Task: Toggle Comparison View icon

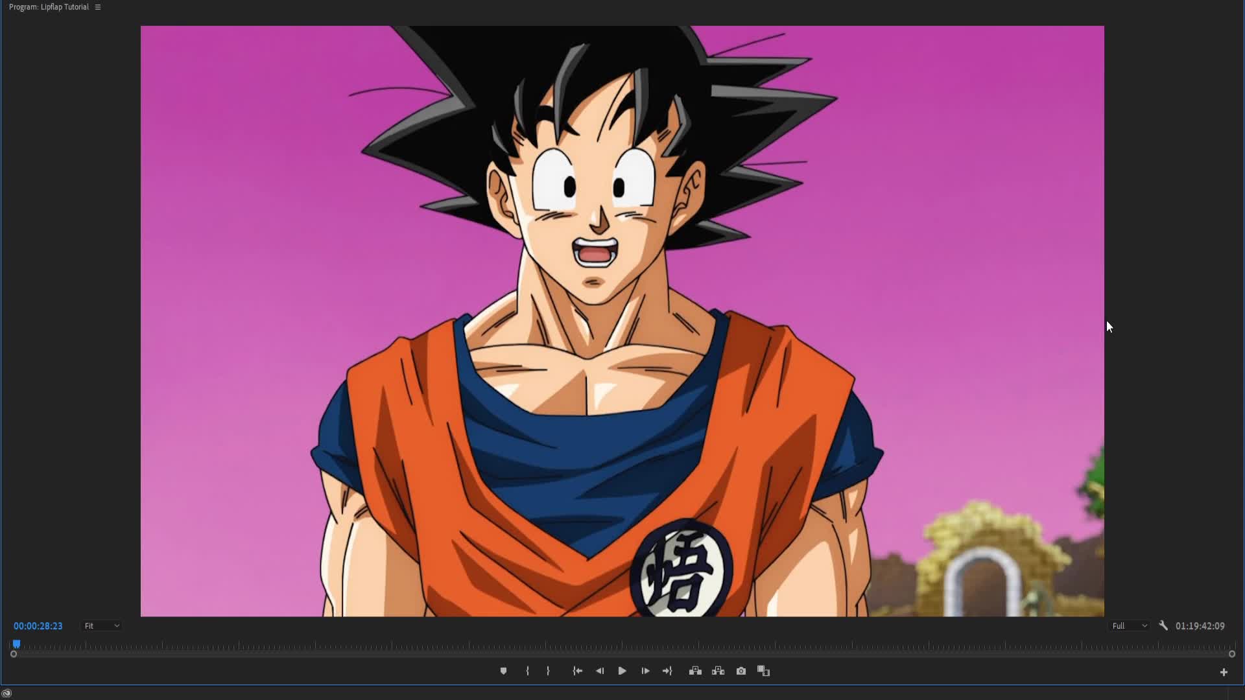Action: pos(763,671)
